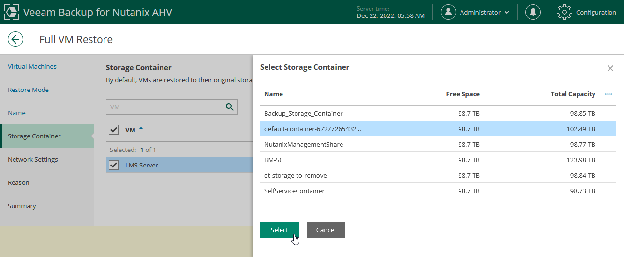Close the Select Storage Container panel
Screen dimensions: 624x257
pos(610,68)
